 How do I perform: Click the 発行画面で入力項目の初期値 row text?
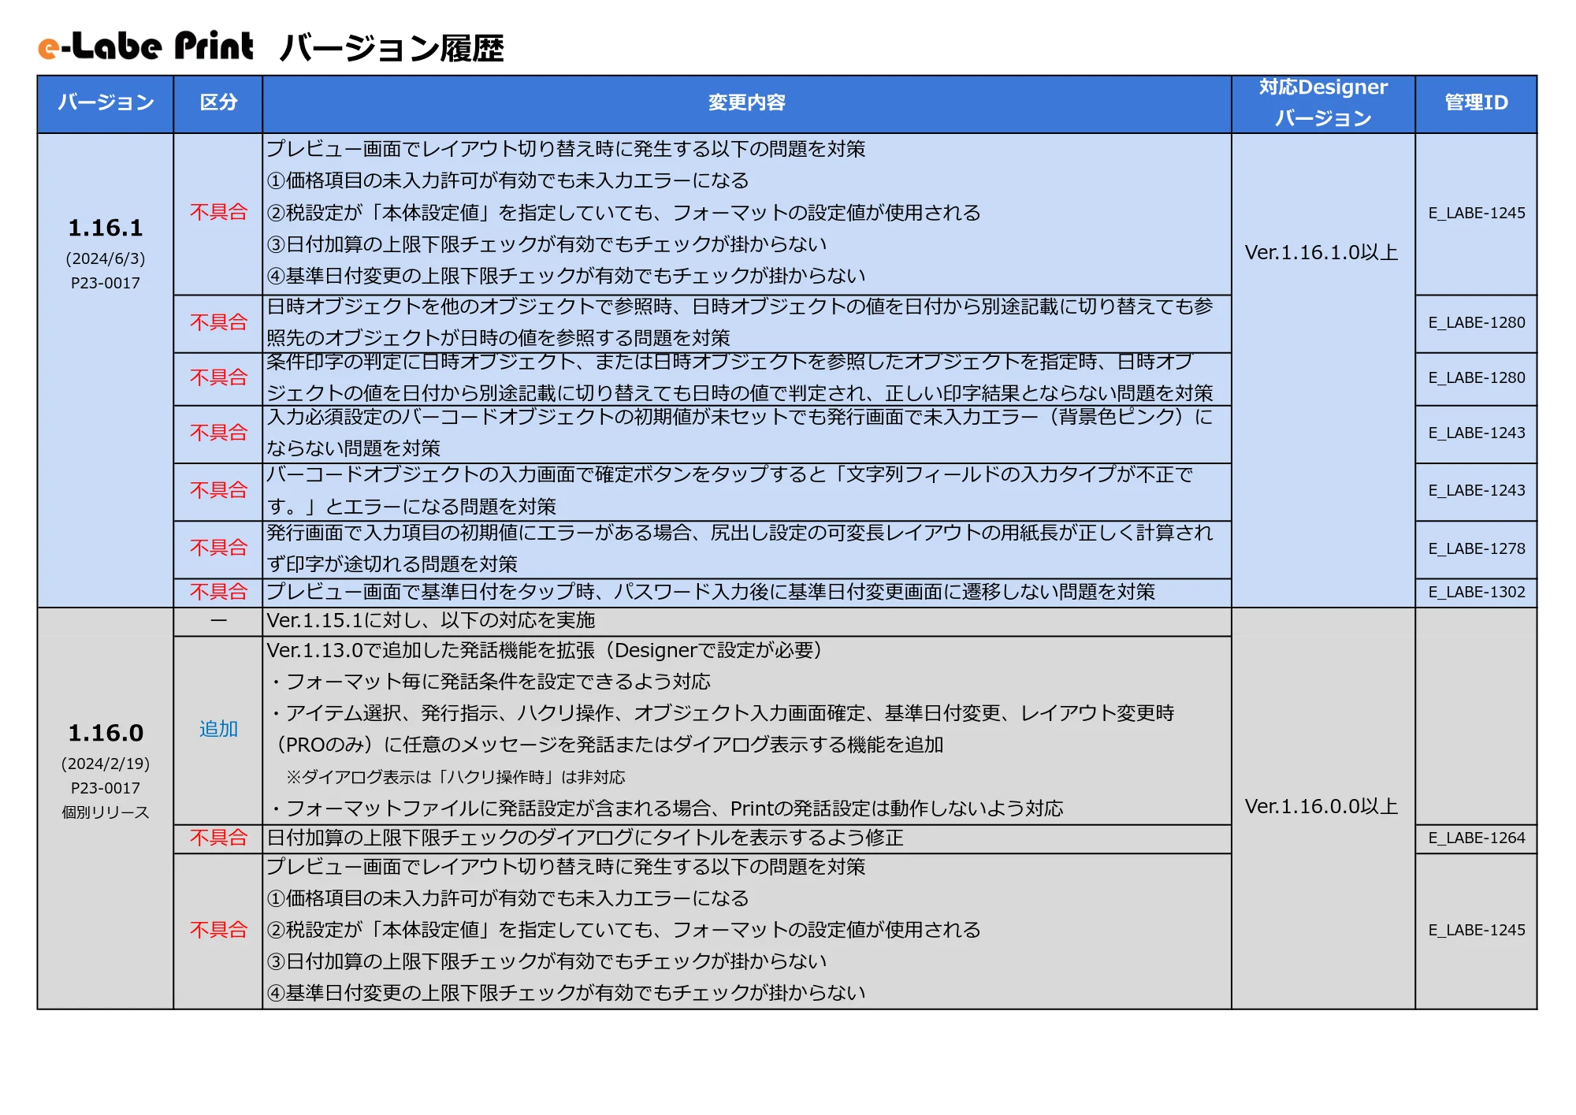[739, 549]
